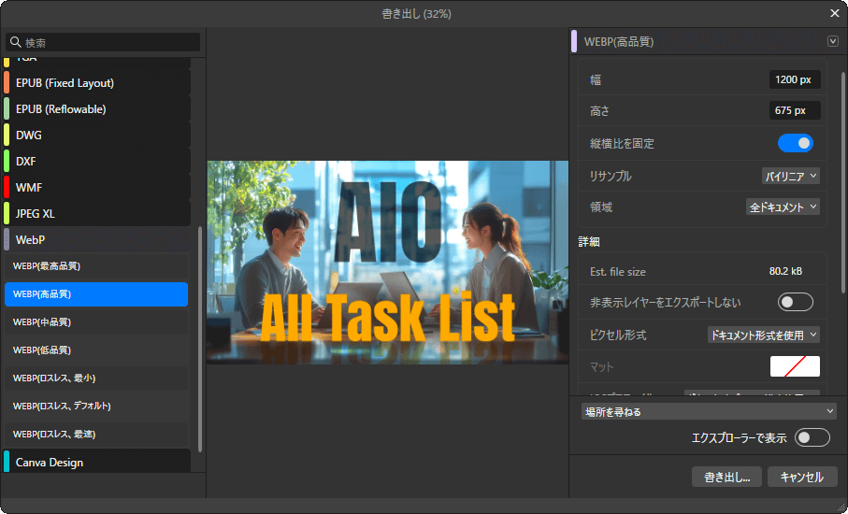Expand the 領域 dropdown (全ドキュメント)
848x514 pixels.
(783, 207)
